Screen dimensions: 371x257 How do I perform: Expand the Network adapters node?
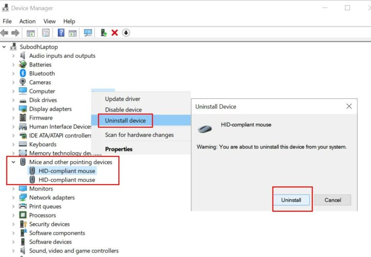click(14, 198)
